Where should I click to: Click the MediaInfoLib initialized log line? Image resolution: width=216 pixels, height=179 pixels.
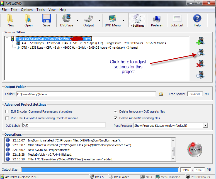[50, 155]
